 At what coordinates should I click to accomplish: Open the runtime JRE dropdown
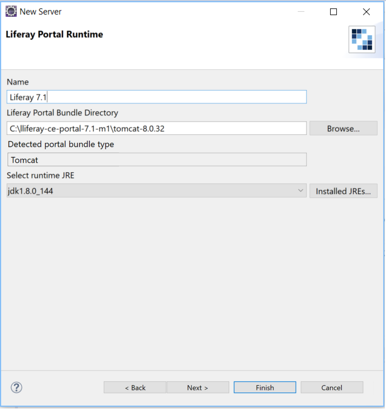pyautogui.click(x=156, y=191)
